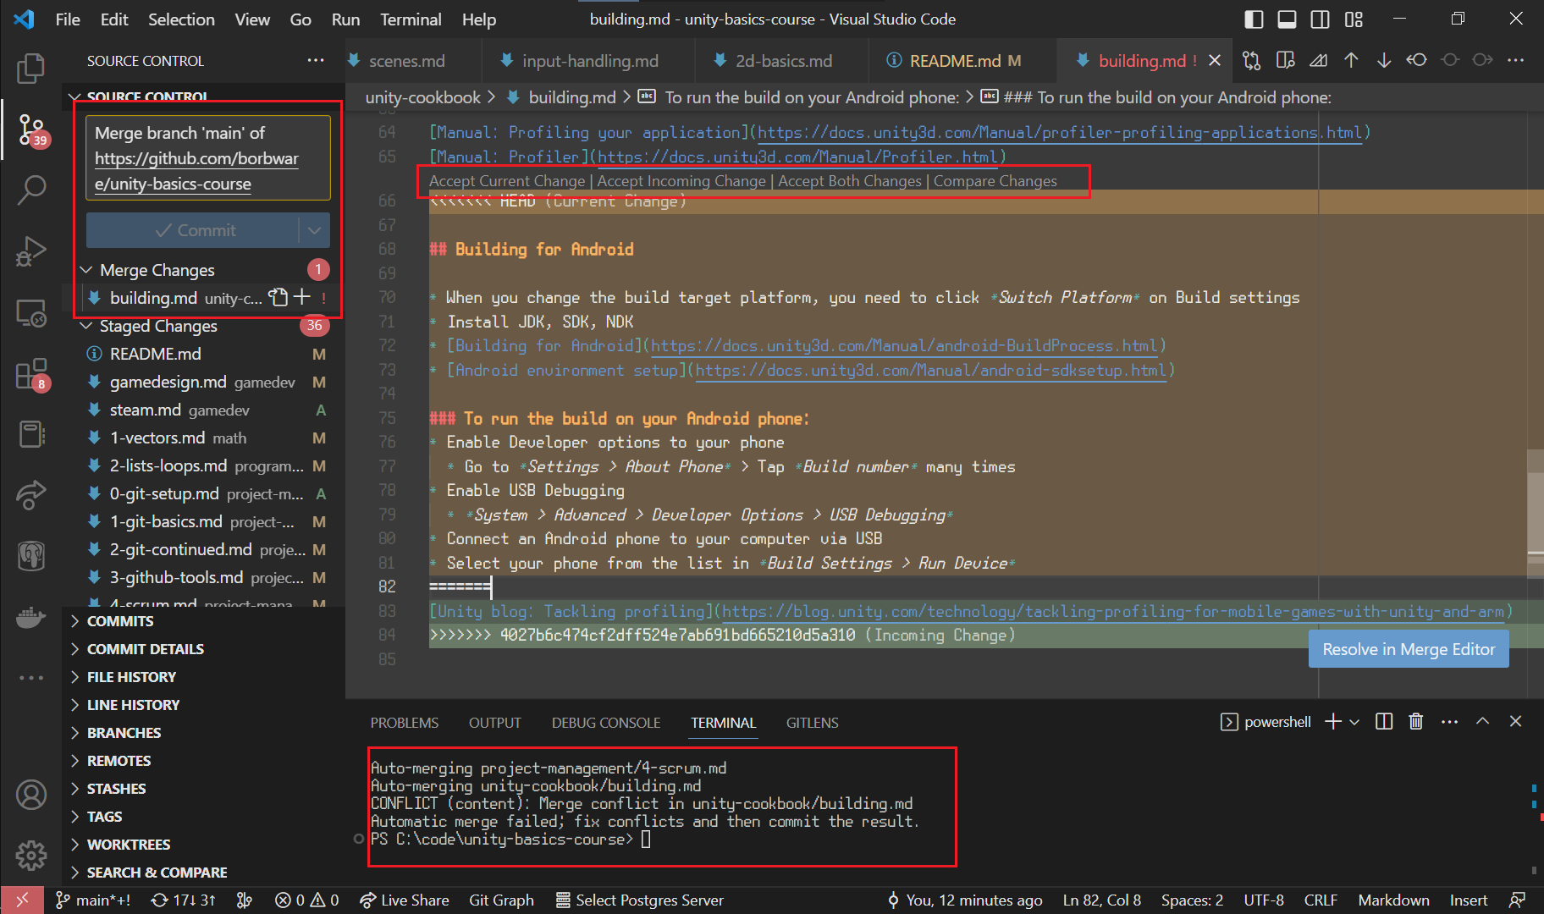This screenshot has height=914, width=1544.
Task: Open the Terminal menu
Action: point(411,19)
